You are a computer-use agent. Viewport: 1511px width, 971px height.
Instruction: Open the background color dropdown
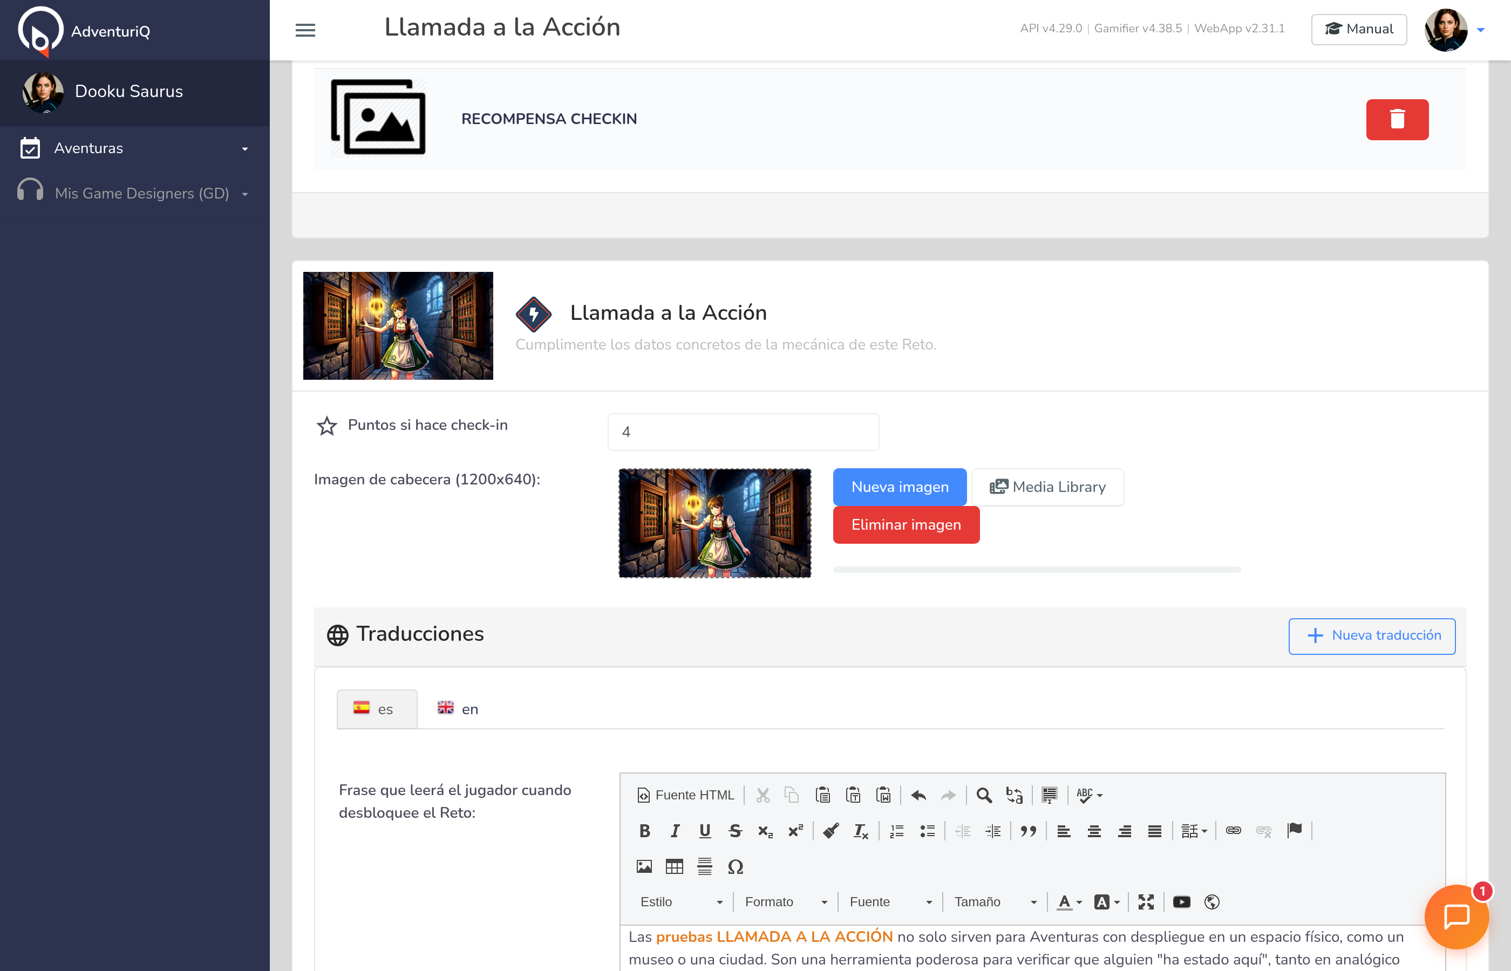point(1107,902)
